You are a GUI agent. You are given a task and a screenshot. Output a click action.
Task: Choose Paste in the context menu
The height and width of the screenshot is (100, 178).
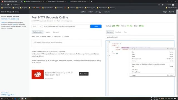[x=152, y=56]
